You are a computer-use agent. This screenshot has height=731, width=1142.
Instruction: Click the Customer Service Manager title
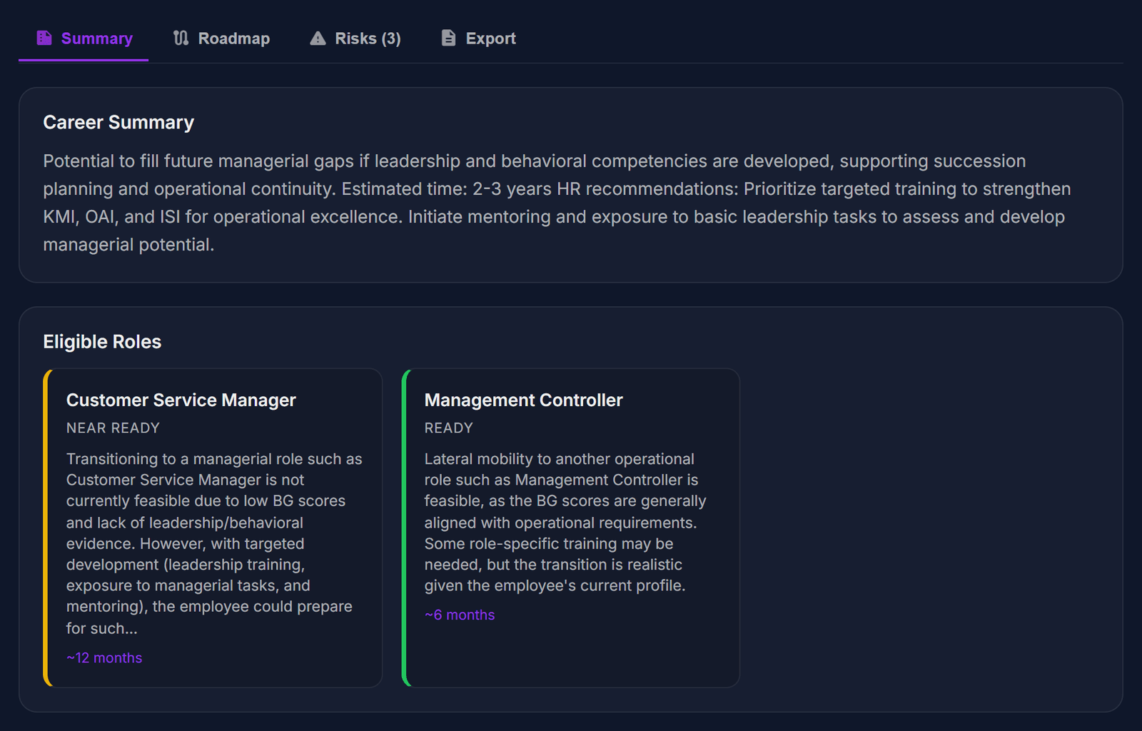(x=181, y=400)
